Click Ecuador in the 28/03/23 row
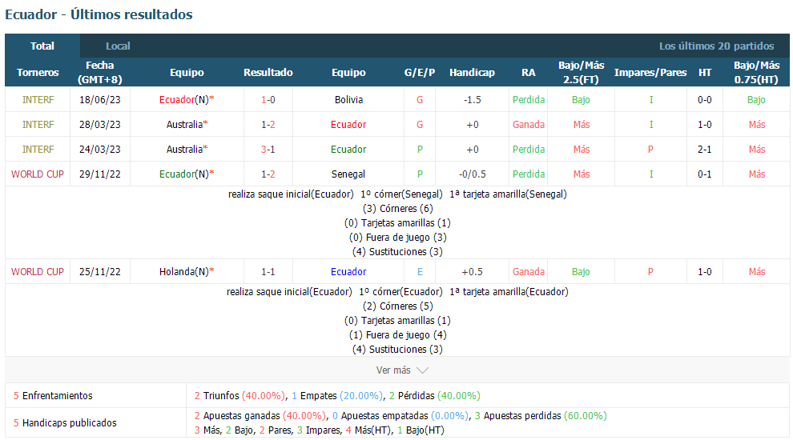The image size is (793, 440). click(348, 124)
